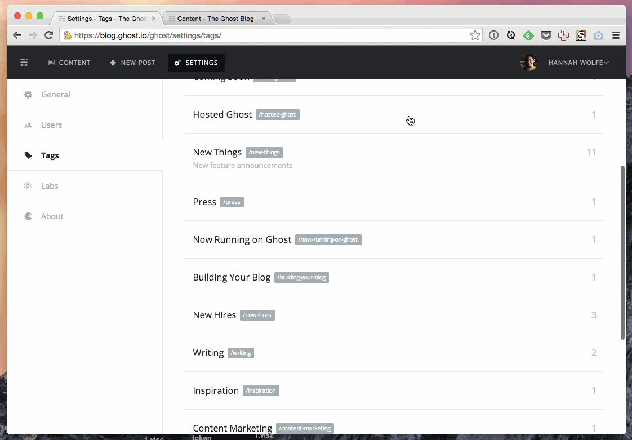Edit the Inspiration tag
The width and height of the screenshot is (632, 440).
pos(394,390)
